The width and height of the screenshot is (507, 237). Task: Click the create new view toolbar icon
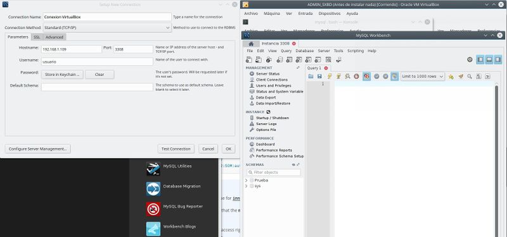click(299, 59)
